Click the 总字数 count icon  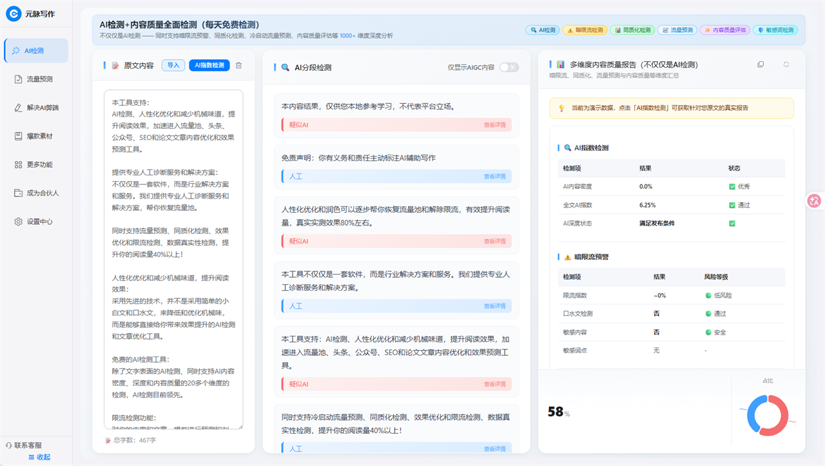point(108,440)
